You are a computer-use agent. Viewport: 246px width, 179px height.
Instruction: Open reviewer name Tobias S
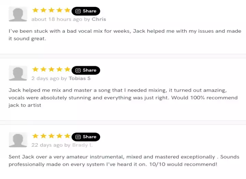click(x=80, y=78)
